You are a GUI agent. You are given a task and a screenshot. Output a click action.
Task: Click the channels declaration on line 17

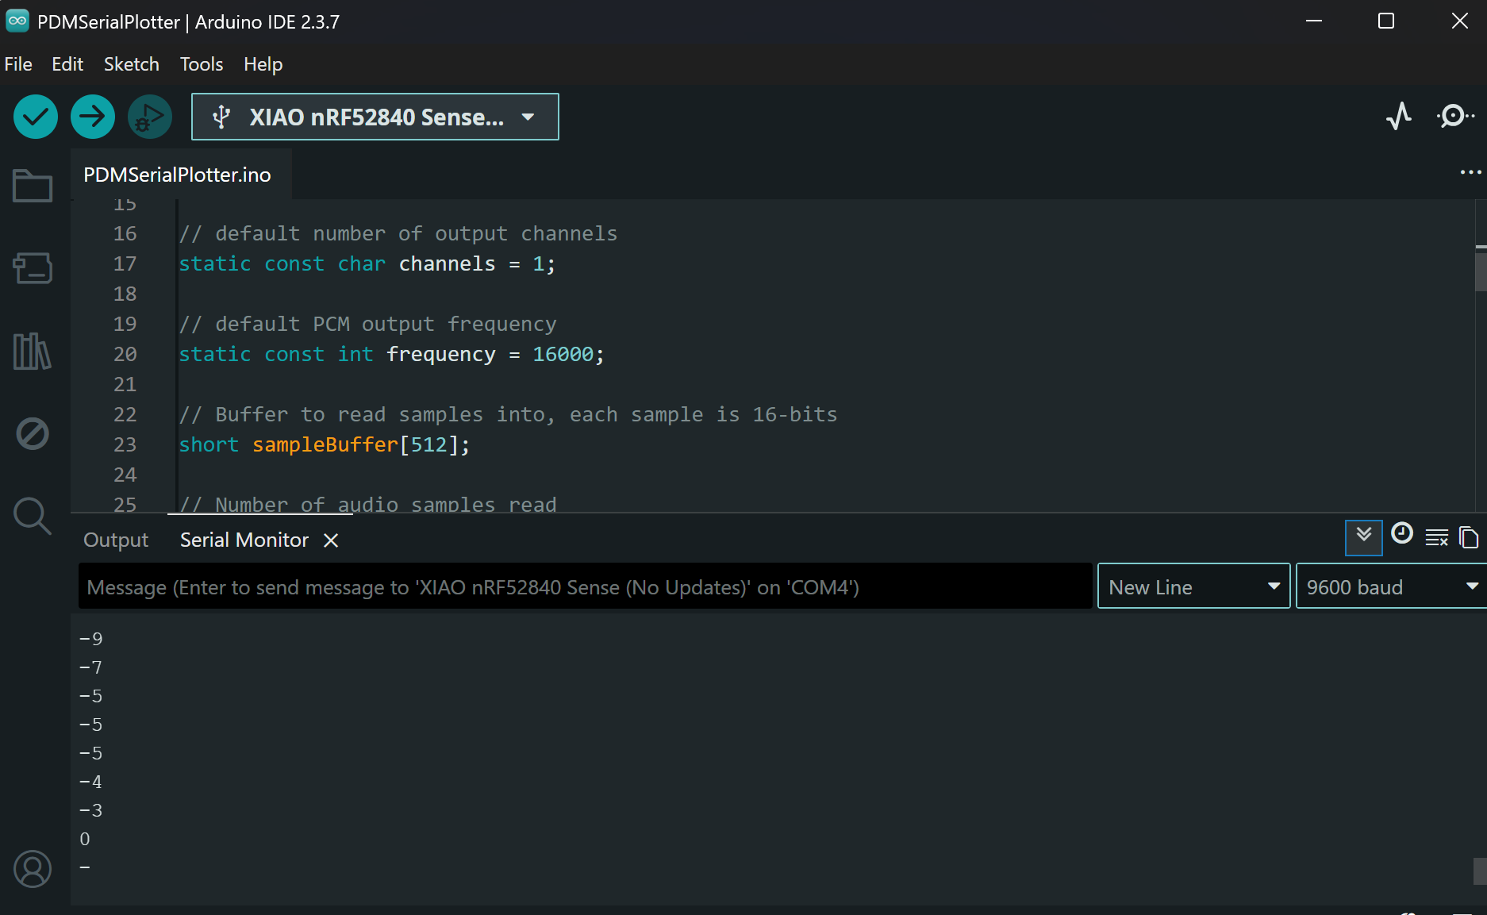[367, 264]
